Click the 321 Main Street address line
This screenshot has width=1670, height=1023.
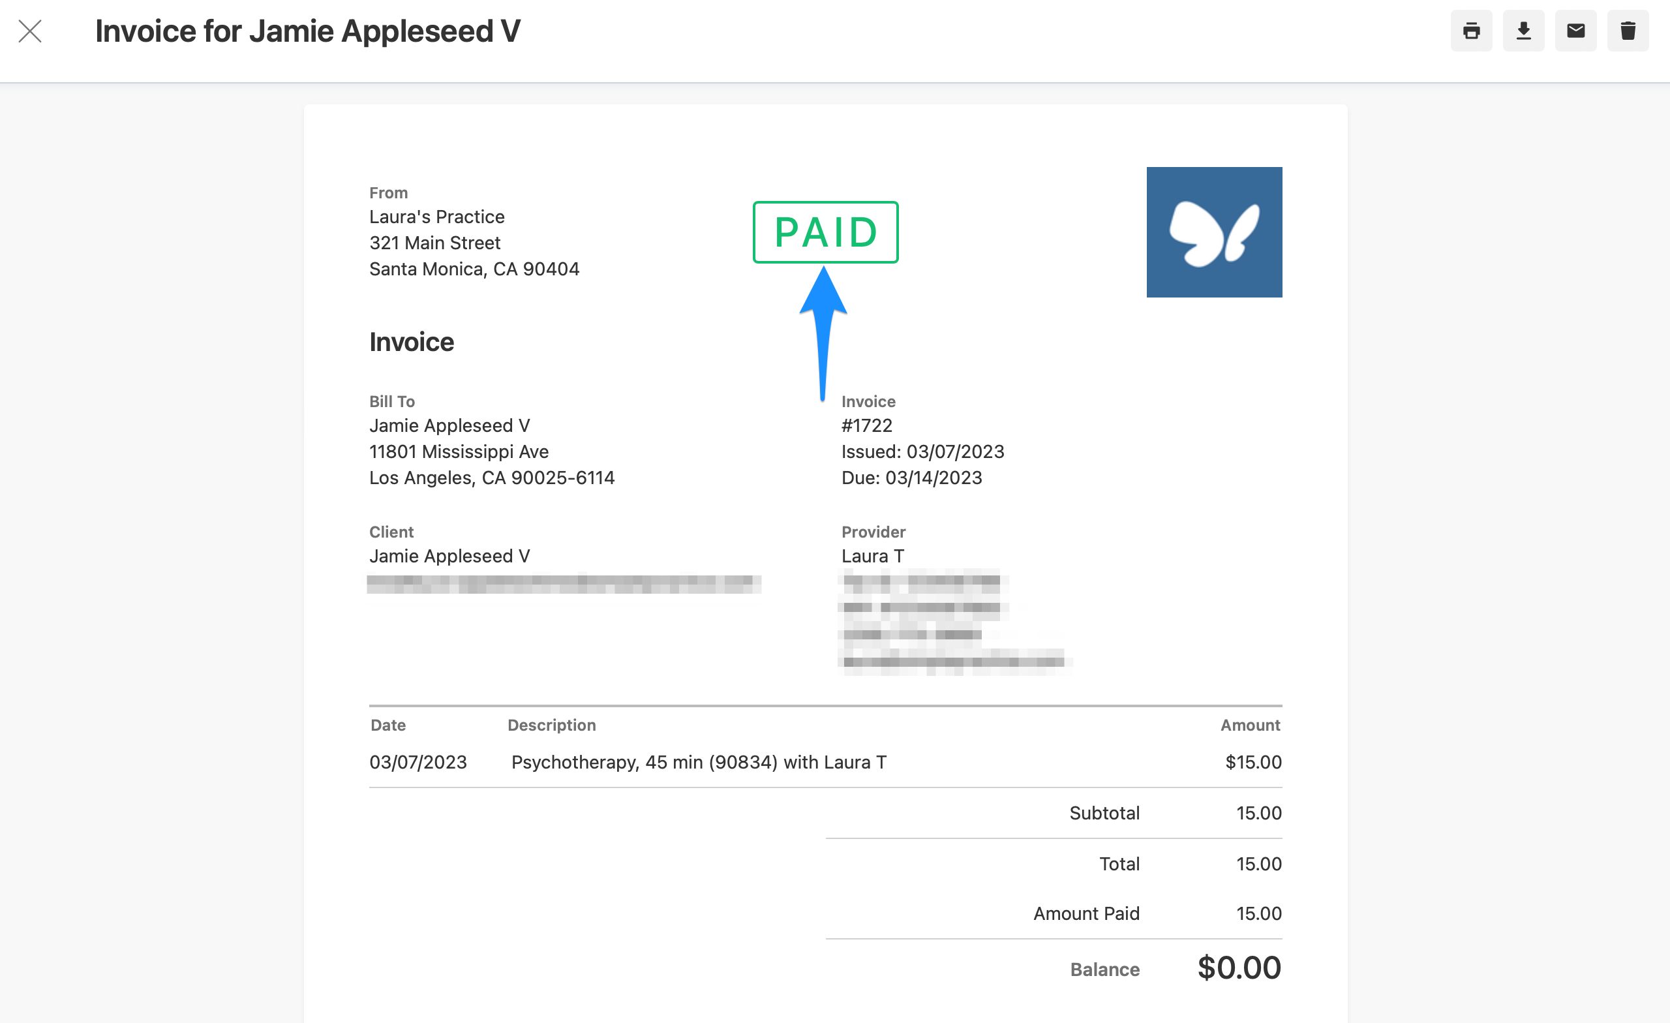(434, 243)
